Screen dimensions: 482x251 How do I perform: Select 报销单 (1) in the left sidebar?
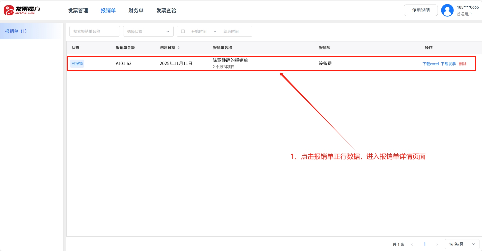16,31
